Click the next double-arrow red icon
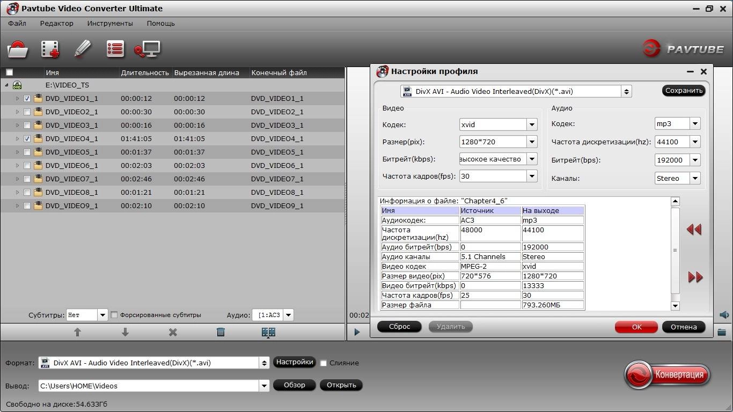 [x=695, y=277]
